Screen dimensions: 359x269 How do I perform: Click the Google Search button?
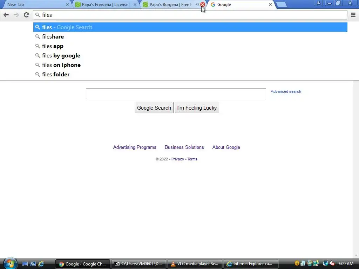tap(154, 108)
